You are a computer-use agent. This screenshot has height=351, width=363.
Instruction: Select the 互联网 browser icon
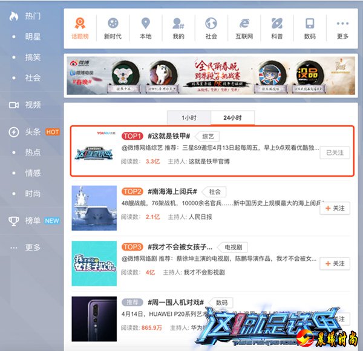coord(244,23)
